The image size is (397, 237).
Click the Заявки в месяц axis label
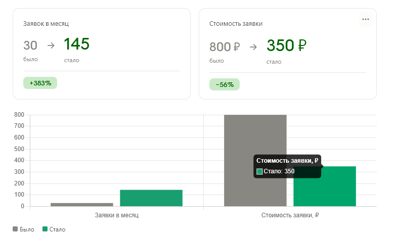point(116,215)
